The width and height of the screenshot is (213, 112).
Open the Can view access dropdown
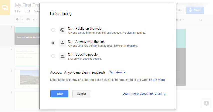(117, 72)
